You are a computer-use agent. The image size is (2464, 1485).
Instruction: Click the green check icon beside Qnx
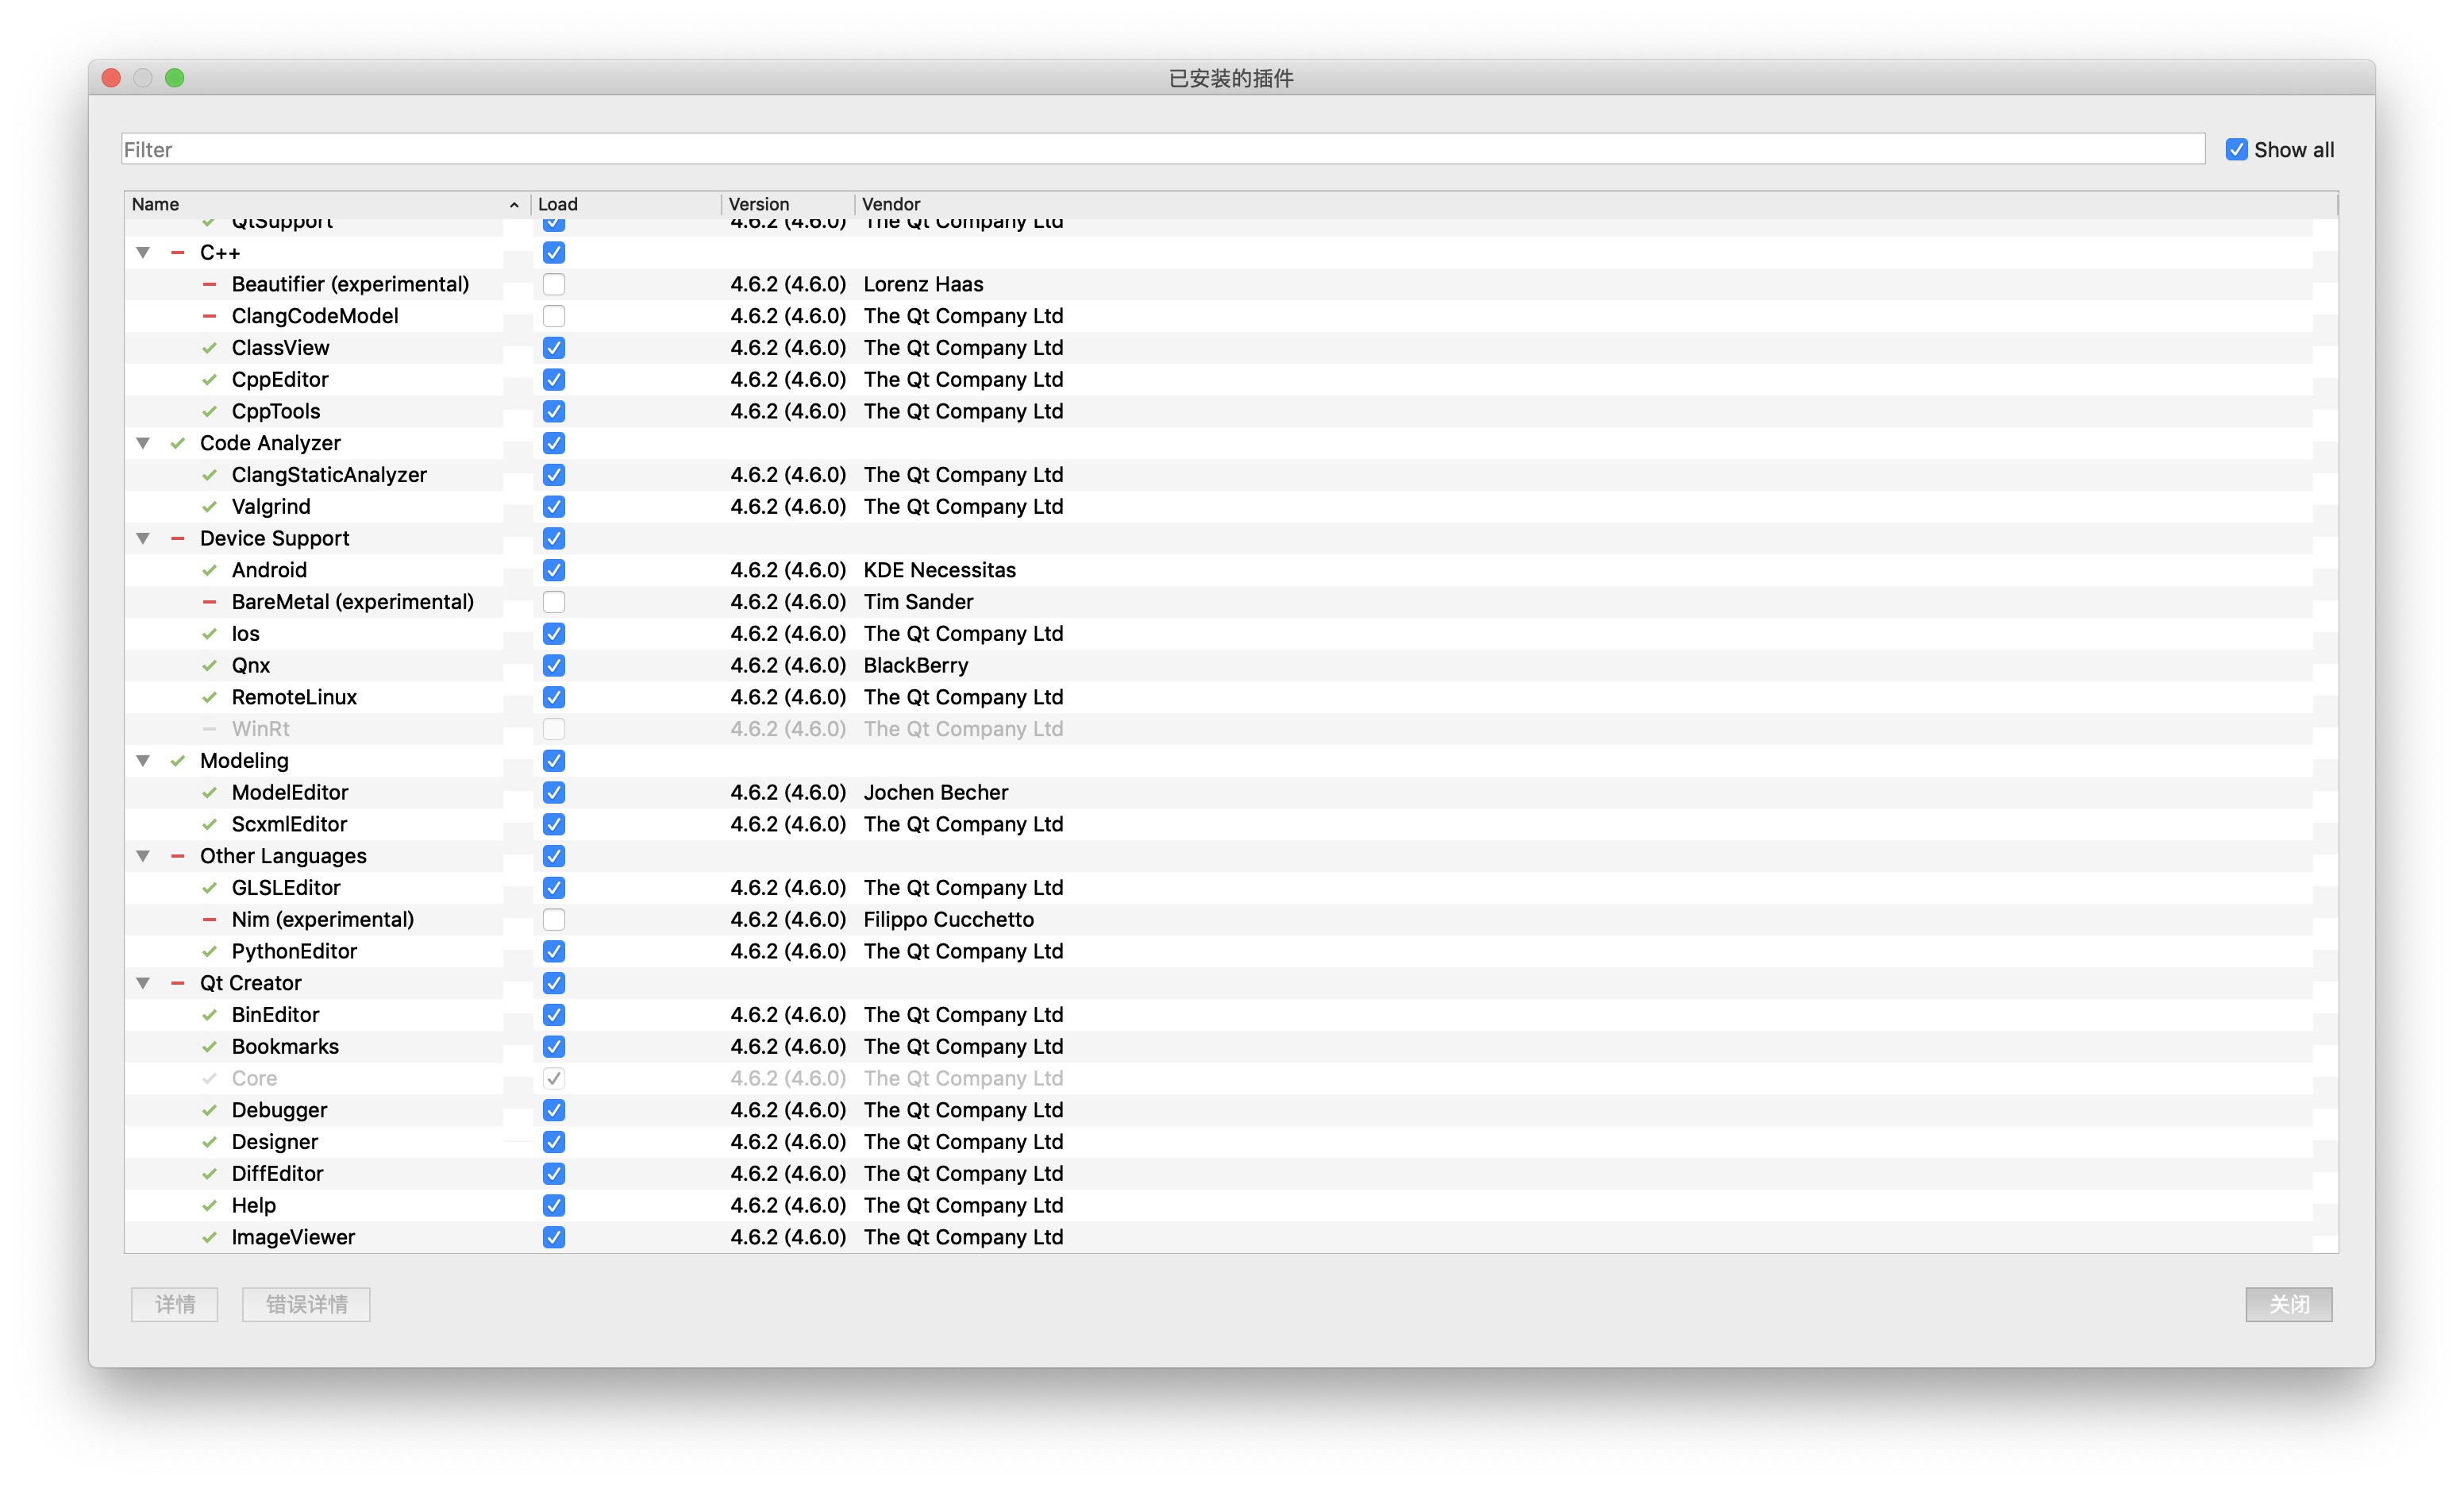click(209, 665)
